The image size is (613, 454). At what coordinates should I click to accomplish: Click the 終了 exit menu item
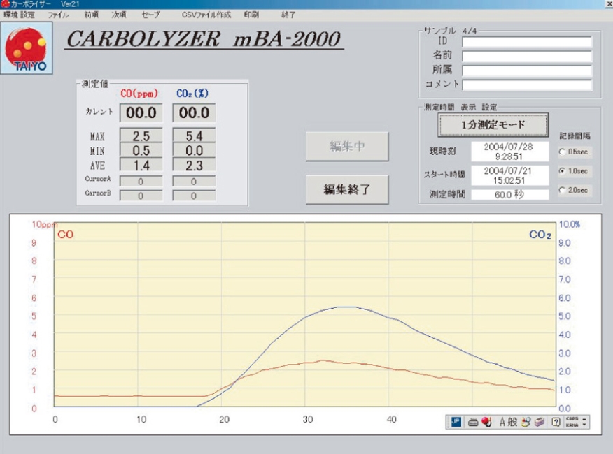click(x=288, y=15)
